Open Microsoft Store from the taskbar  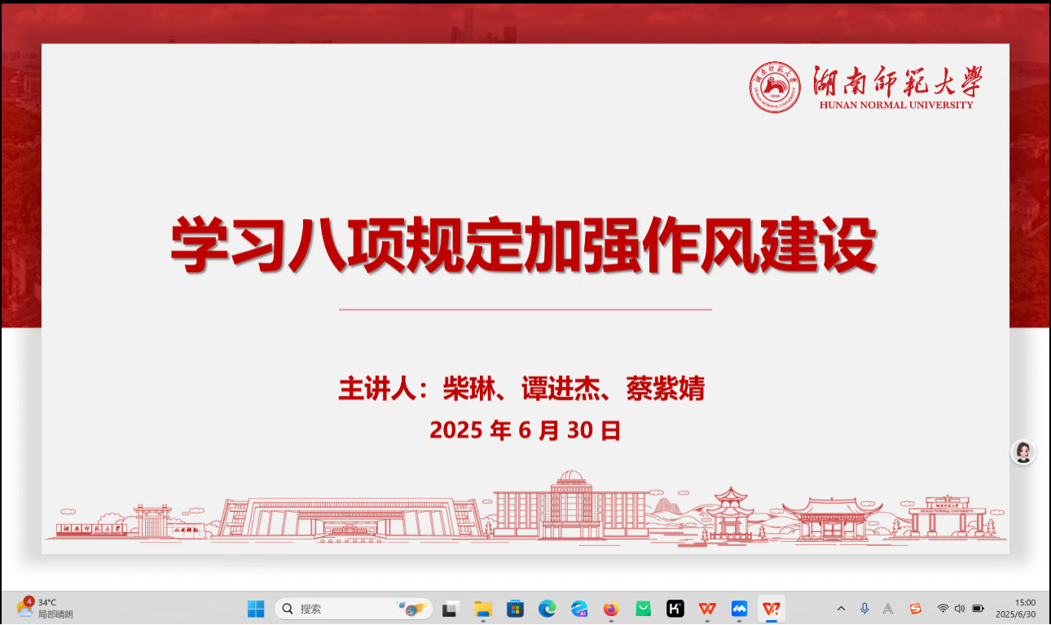[515, 609]
